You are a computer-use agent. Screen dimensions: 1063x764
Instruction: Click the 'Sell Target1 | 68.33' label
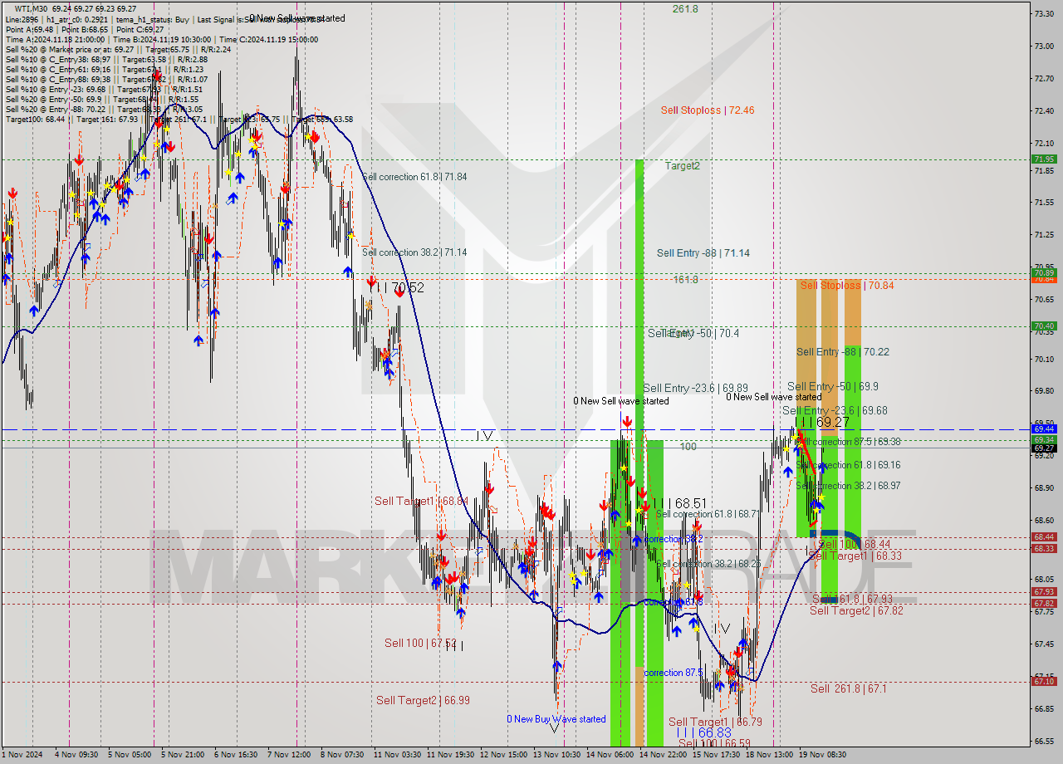(x=855, y=556)
